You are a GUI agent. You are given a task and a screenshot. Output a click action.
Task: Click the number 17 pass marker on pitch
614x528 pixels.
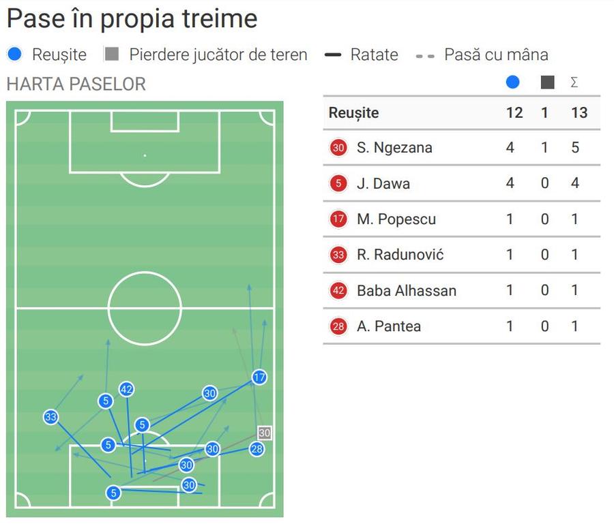pyautogui.click(x=259, y=377)
